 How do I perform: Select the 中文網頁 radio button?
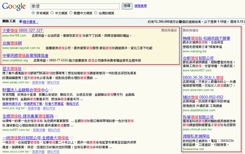click(x=52, y=13)
